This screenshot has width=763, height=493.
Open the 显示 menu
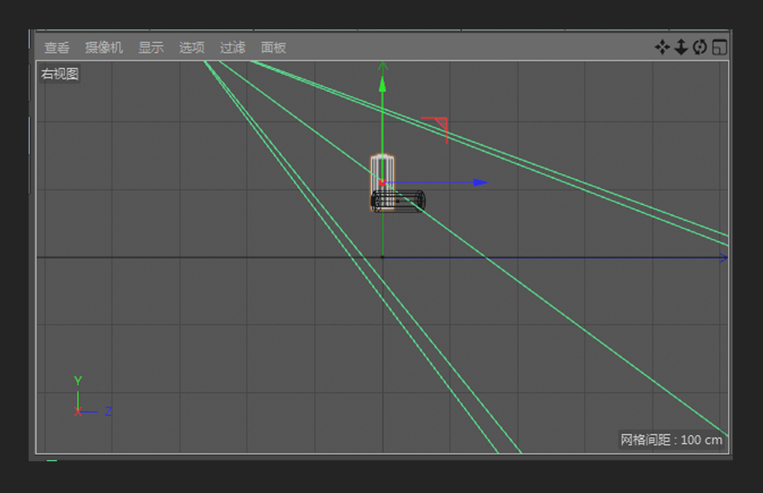point(152,47)
